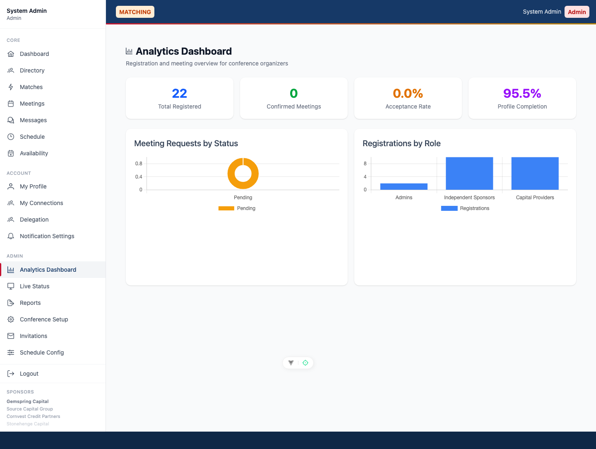
Task: Select the Schedule Config sliders icon
Action: 11,352
